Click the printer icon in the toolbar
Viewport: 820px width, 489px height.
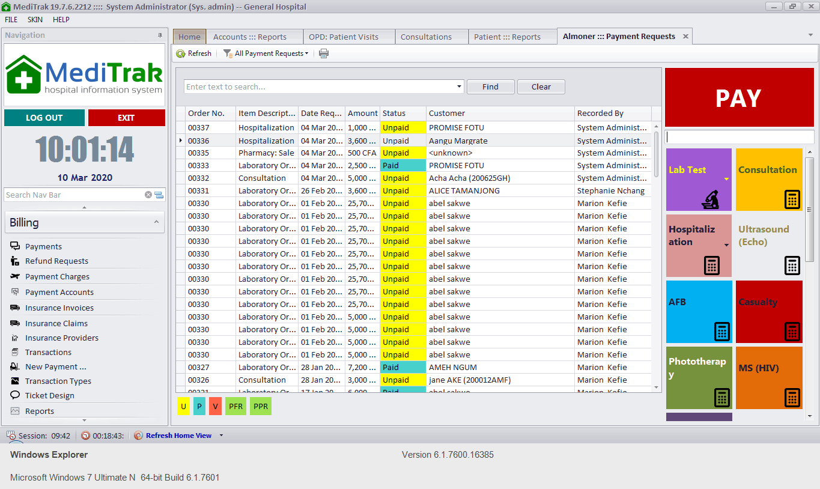[x=324, y=53]
